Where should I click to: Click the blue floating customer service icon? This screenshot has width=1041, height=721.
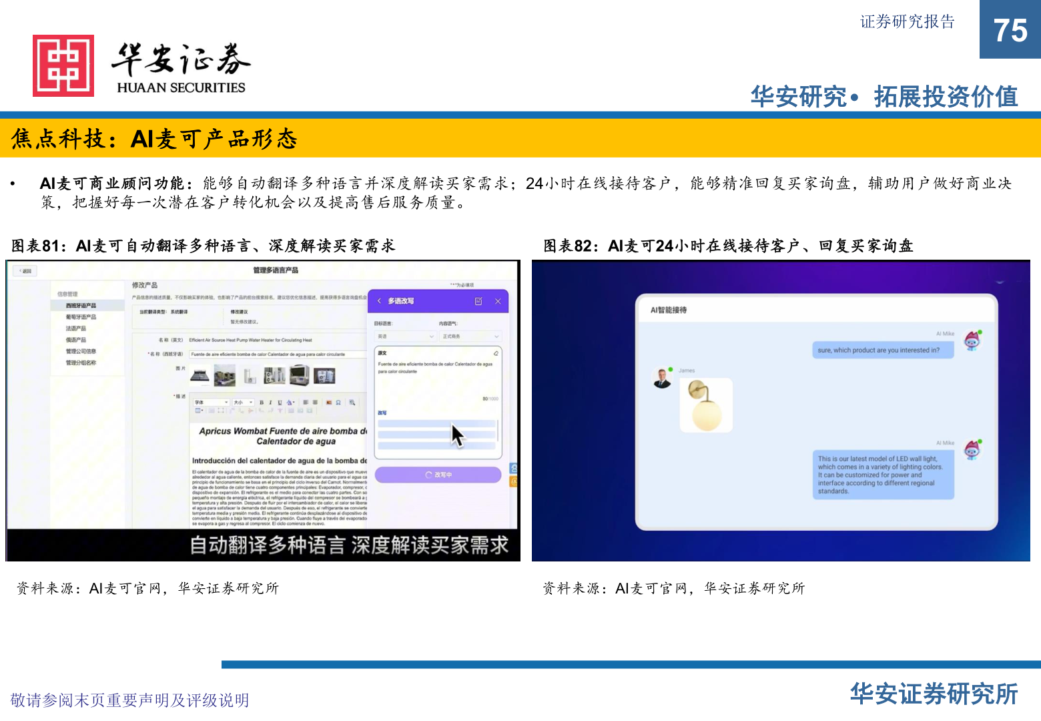pos(514,469)
